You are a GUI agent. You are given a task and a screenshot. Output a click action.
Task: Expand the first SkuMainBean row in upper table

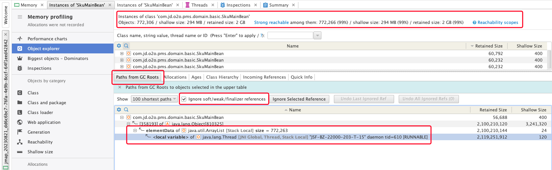122,53
